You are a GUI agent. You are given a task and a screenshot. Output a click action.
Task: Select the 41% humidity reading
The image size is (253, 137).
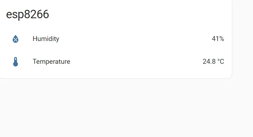[218, 39]
